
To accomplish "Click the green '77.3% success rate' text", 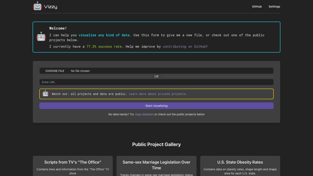I will pos(104,46).
